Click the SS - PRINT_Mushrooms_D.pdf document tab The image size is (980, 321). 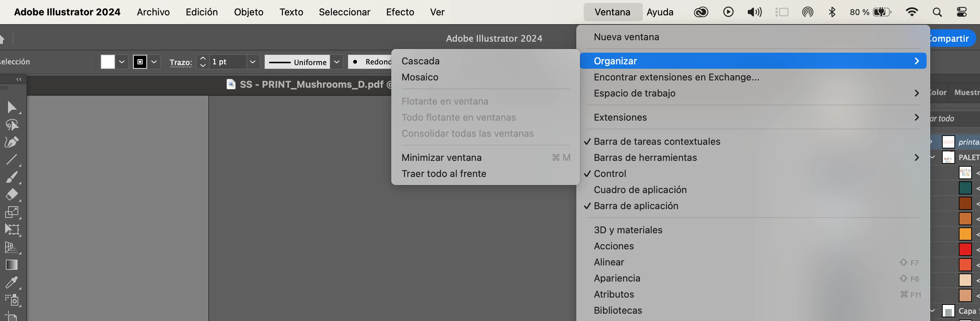tap(309, 84)
